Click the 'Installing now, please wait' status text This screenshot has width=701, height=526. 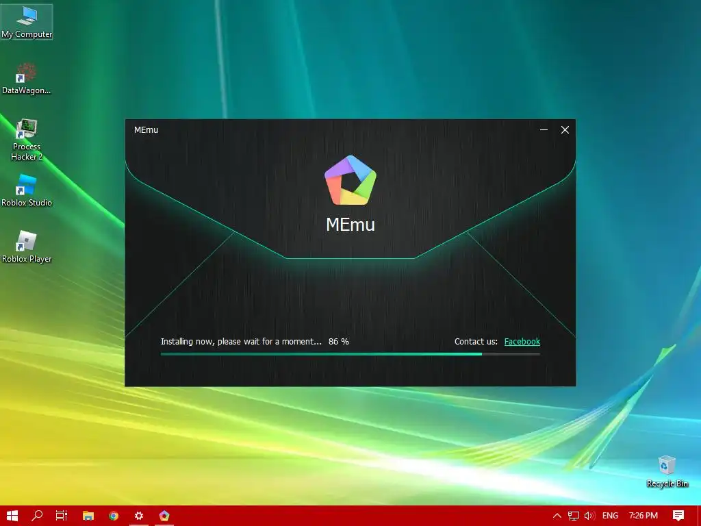click(x=241, y=342)
